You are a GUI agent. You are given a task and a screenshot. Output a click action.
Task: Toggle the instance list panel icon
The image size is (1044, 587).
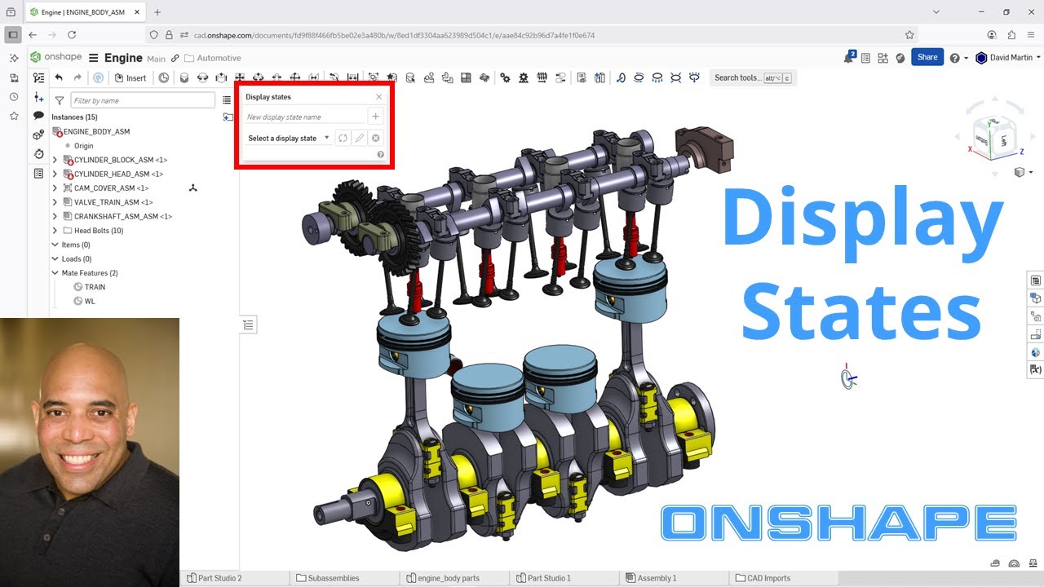click(38, 77)
